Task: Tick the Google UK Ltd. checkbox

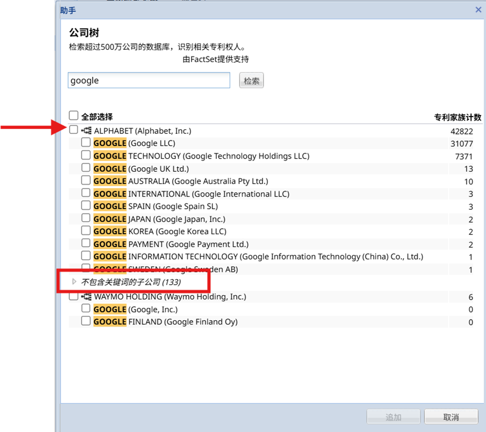Action: point(86,167)
